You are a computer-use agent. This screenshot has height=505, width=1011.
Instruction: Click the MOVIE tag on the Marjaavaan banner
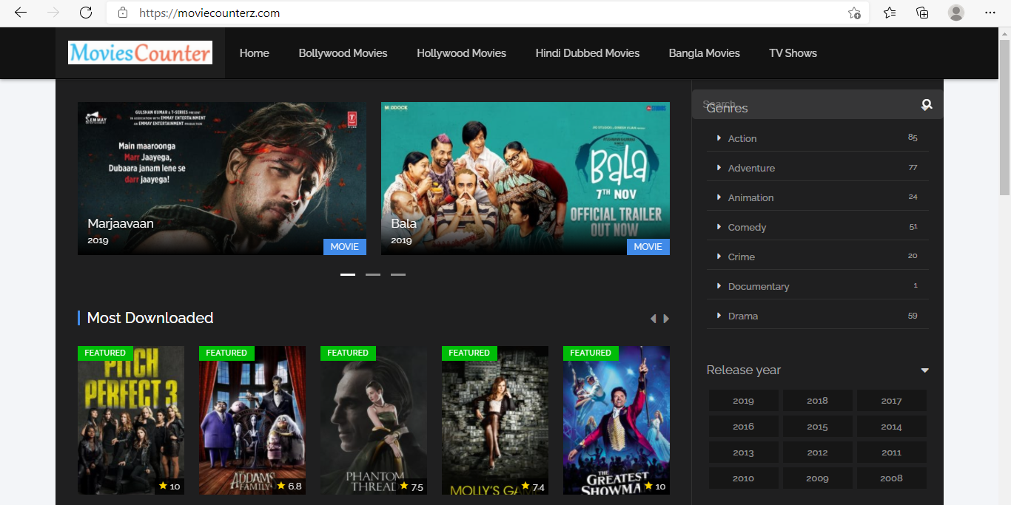(345, 247)
